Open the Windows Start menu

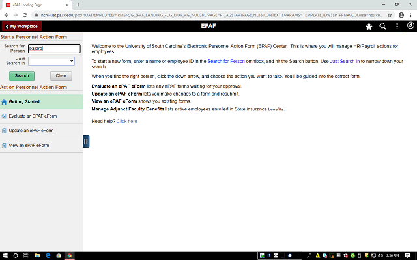click(5, 255)
